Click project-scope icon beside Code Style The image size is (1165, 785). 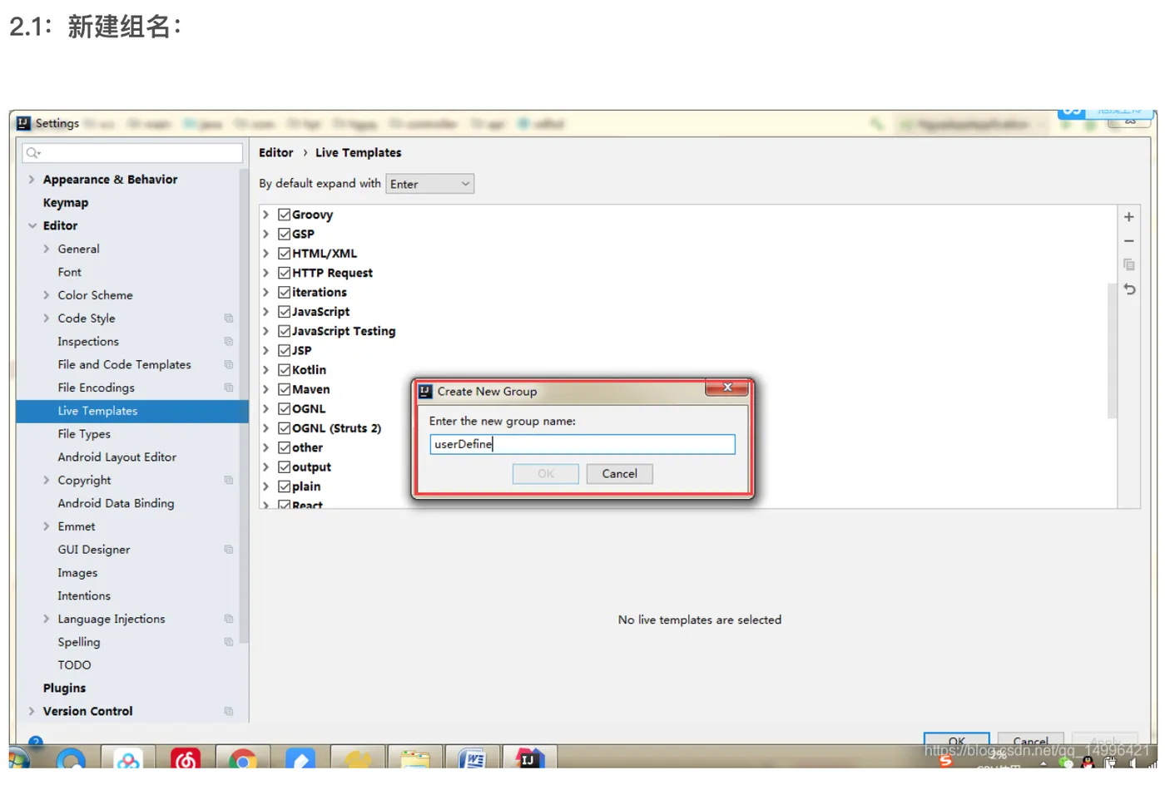pyautogui.click(x=229, y=318)
